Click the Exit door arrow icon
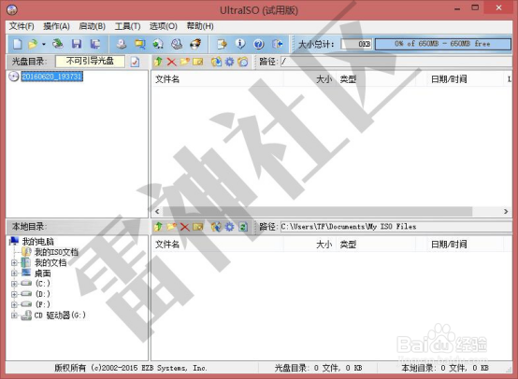Viewport: 518px width, 379px height. (277, 44)
